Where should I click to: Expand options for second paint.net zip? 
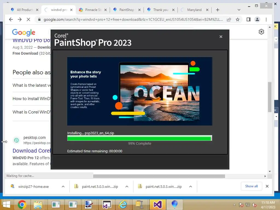point(191,186)
